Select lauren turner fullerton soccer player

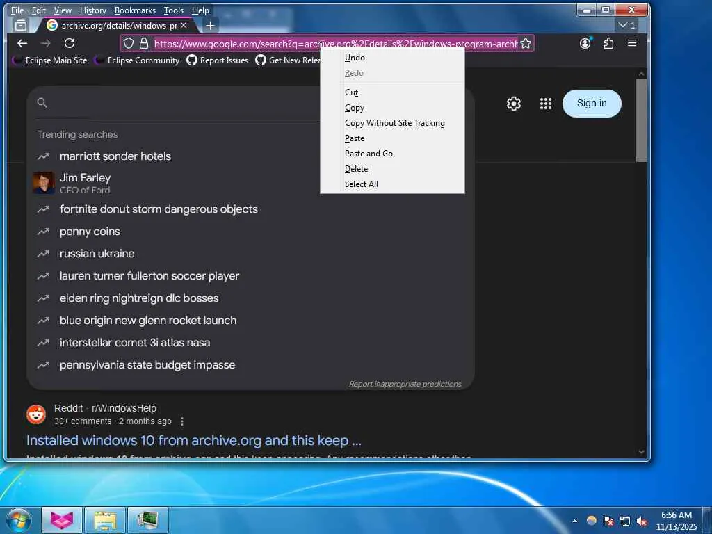(x=149, y=276)
